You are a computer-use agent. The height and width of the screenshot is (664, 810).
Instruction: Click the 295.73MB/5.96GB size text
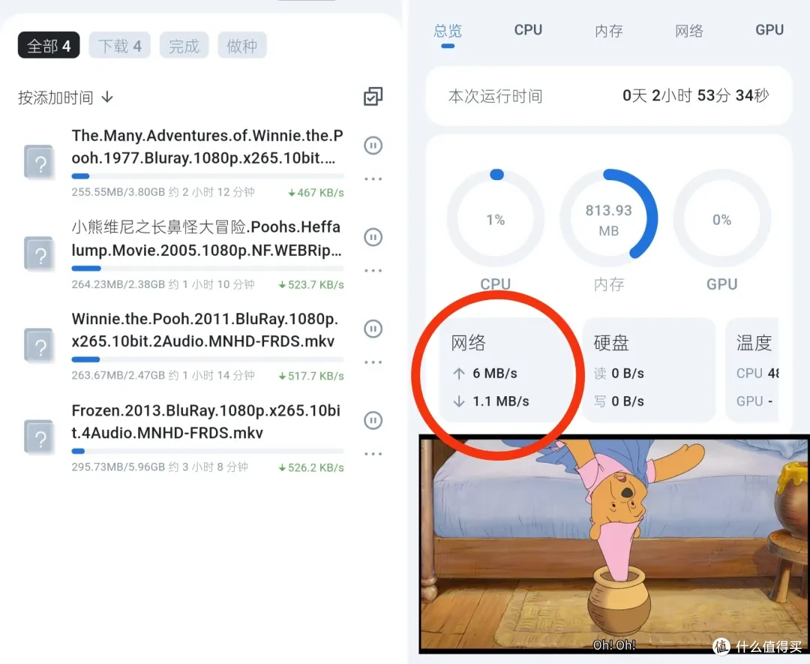118,467
